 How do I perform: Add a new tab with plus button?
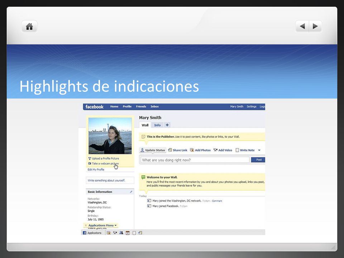(167, 125)
